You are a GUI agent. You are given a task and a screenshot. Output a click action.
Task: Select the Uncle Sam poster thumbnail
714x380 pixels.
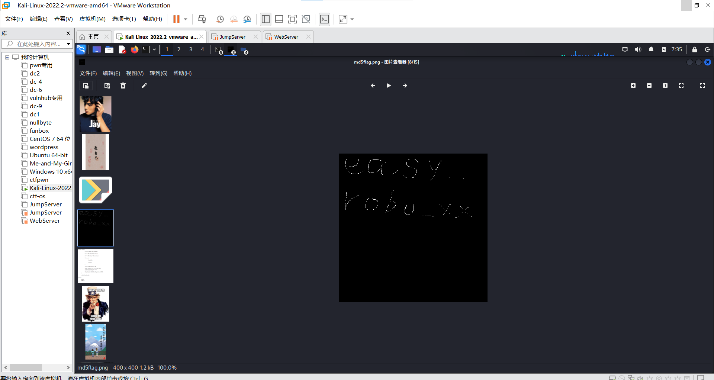click(x=96, y=304)
